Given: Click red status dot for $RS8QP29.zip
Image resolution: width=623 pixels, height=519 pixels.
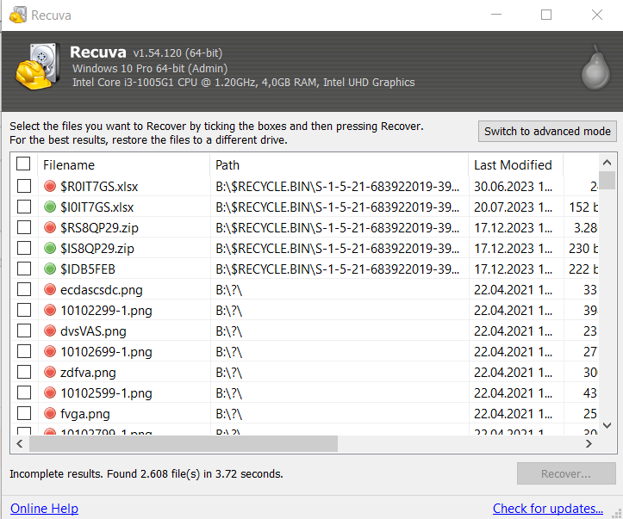Looking at the screenshot, I should point(50,227).
